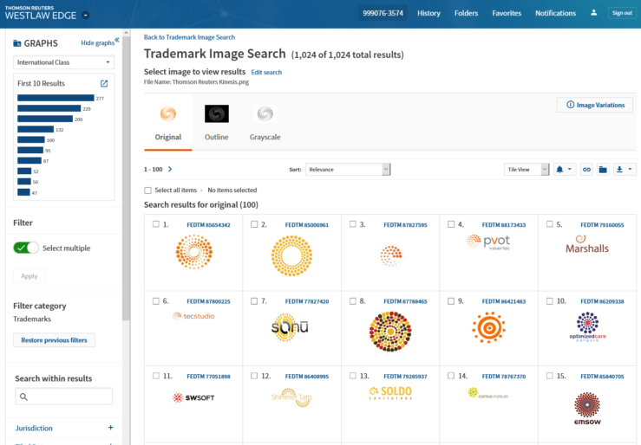The image size is (641, 445).
Task: Open the sonu logo image
Action: 290,327
